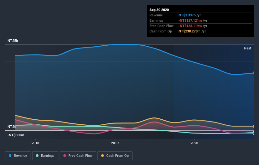
Task: Select the 2019 x-axis label
Action: point(115,143)
